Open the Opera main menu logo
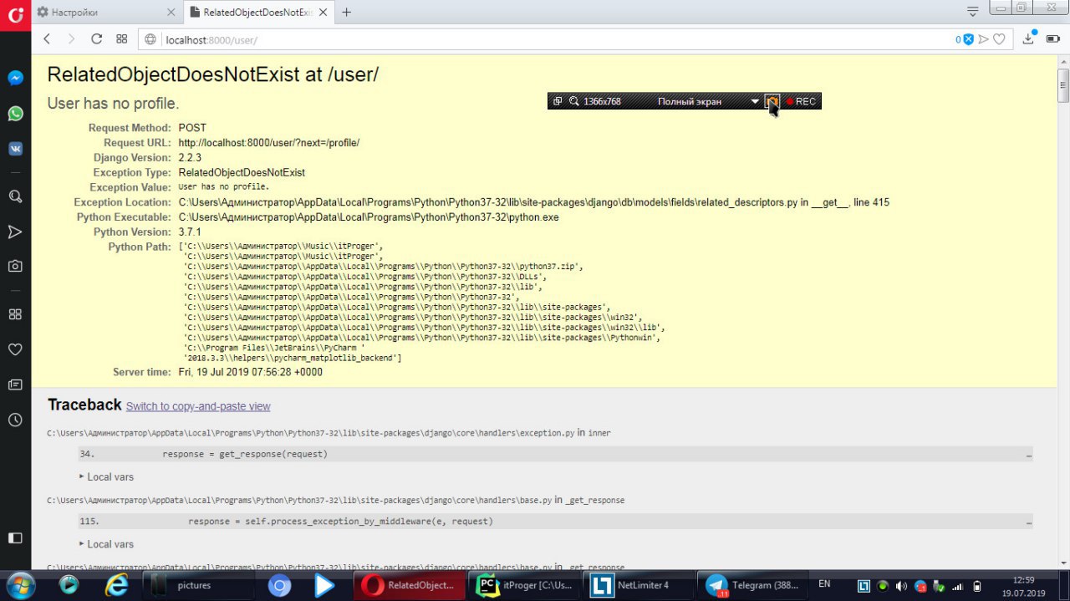Screen dimensions: 1070x601 15,14
